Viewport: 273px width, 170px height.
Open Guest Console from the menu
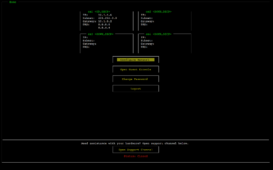tap(135, 69)
